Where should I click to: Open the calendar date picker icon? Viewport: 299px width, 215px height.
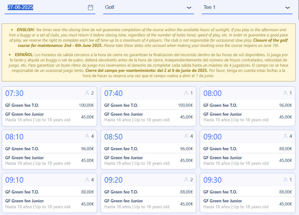pyautogui.click(x=90, y=8)
